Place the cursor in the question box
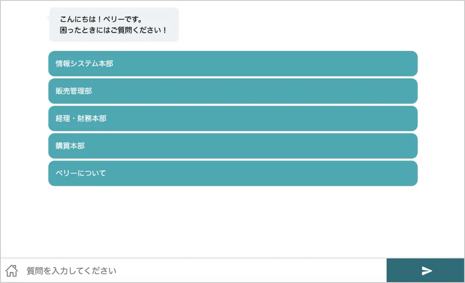 point(205,271)
